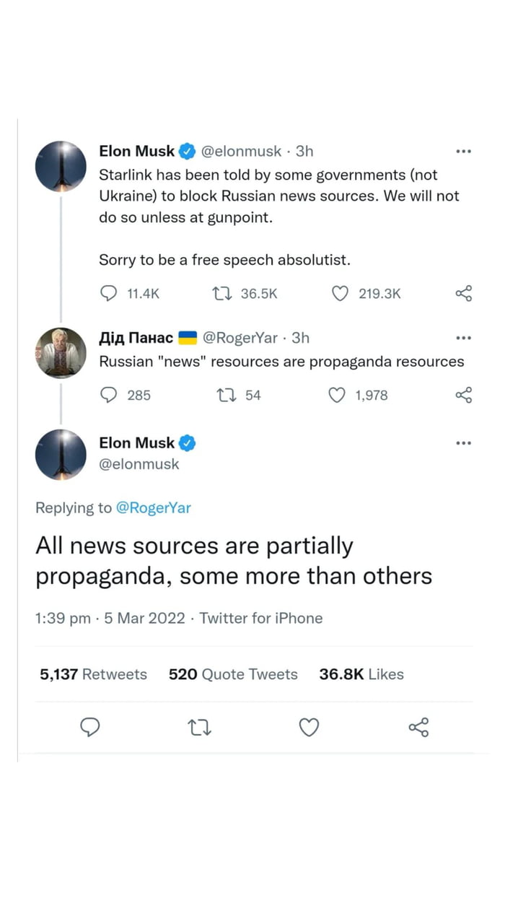Share Elon Musk's propaganda reply
Screen dimensions: 505x898
tap(419, 728)
